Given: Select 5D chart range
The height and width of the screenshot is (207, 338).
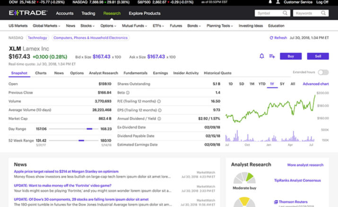Looking at the screenshot, I should click(242, 84).
